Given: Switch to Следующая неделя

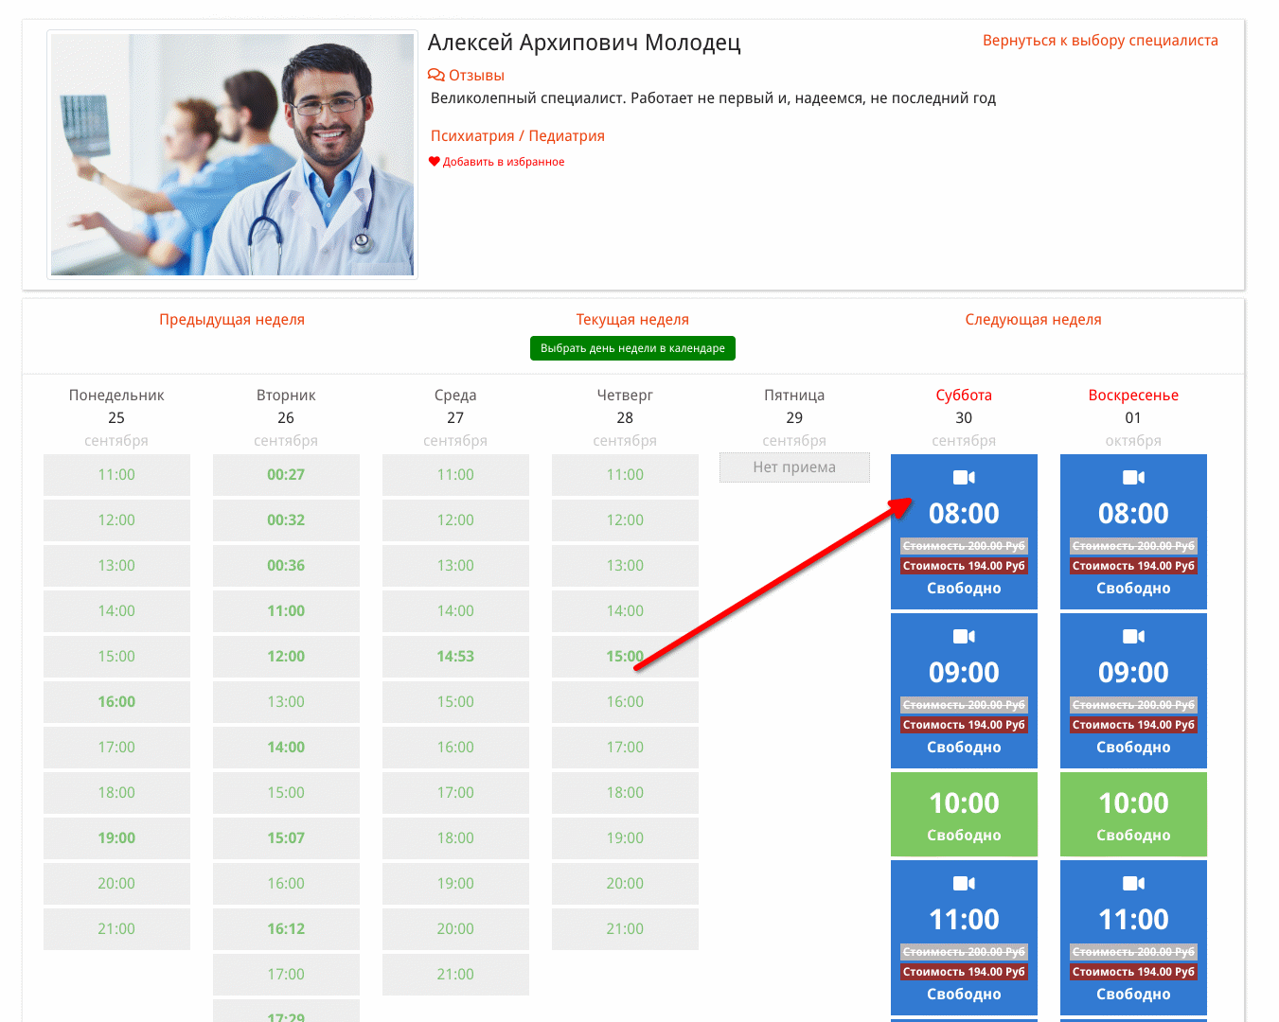Looking at the screenshot, I should pos(1033,320).
